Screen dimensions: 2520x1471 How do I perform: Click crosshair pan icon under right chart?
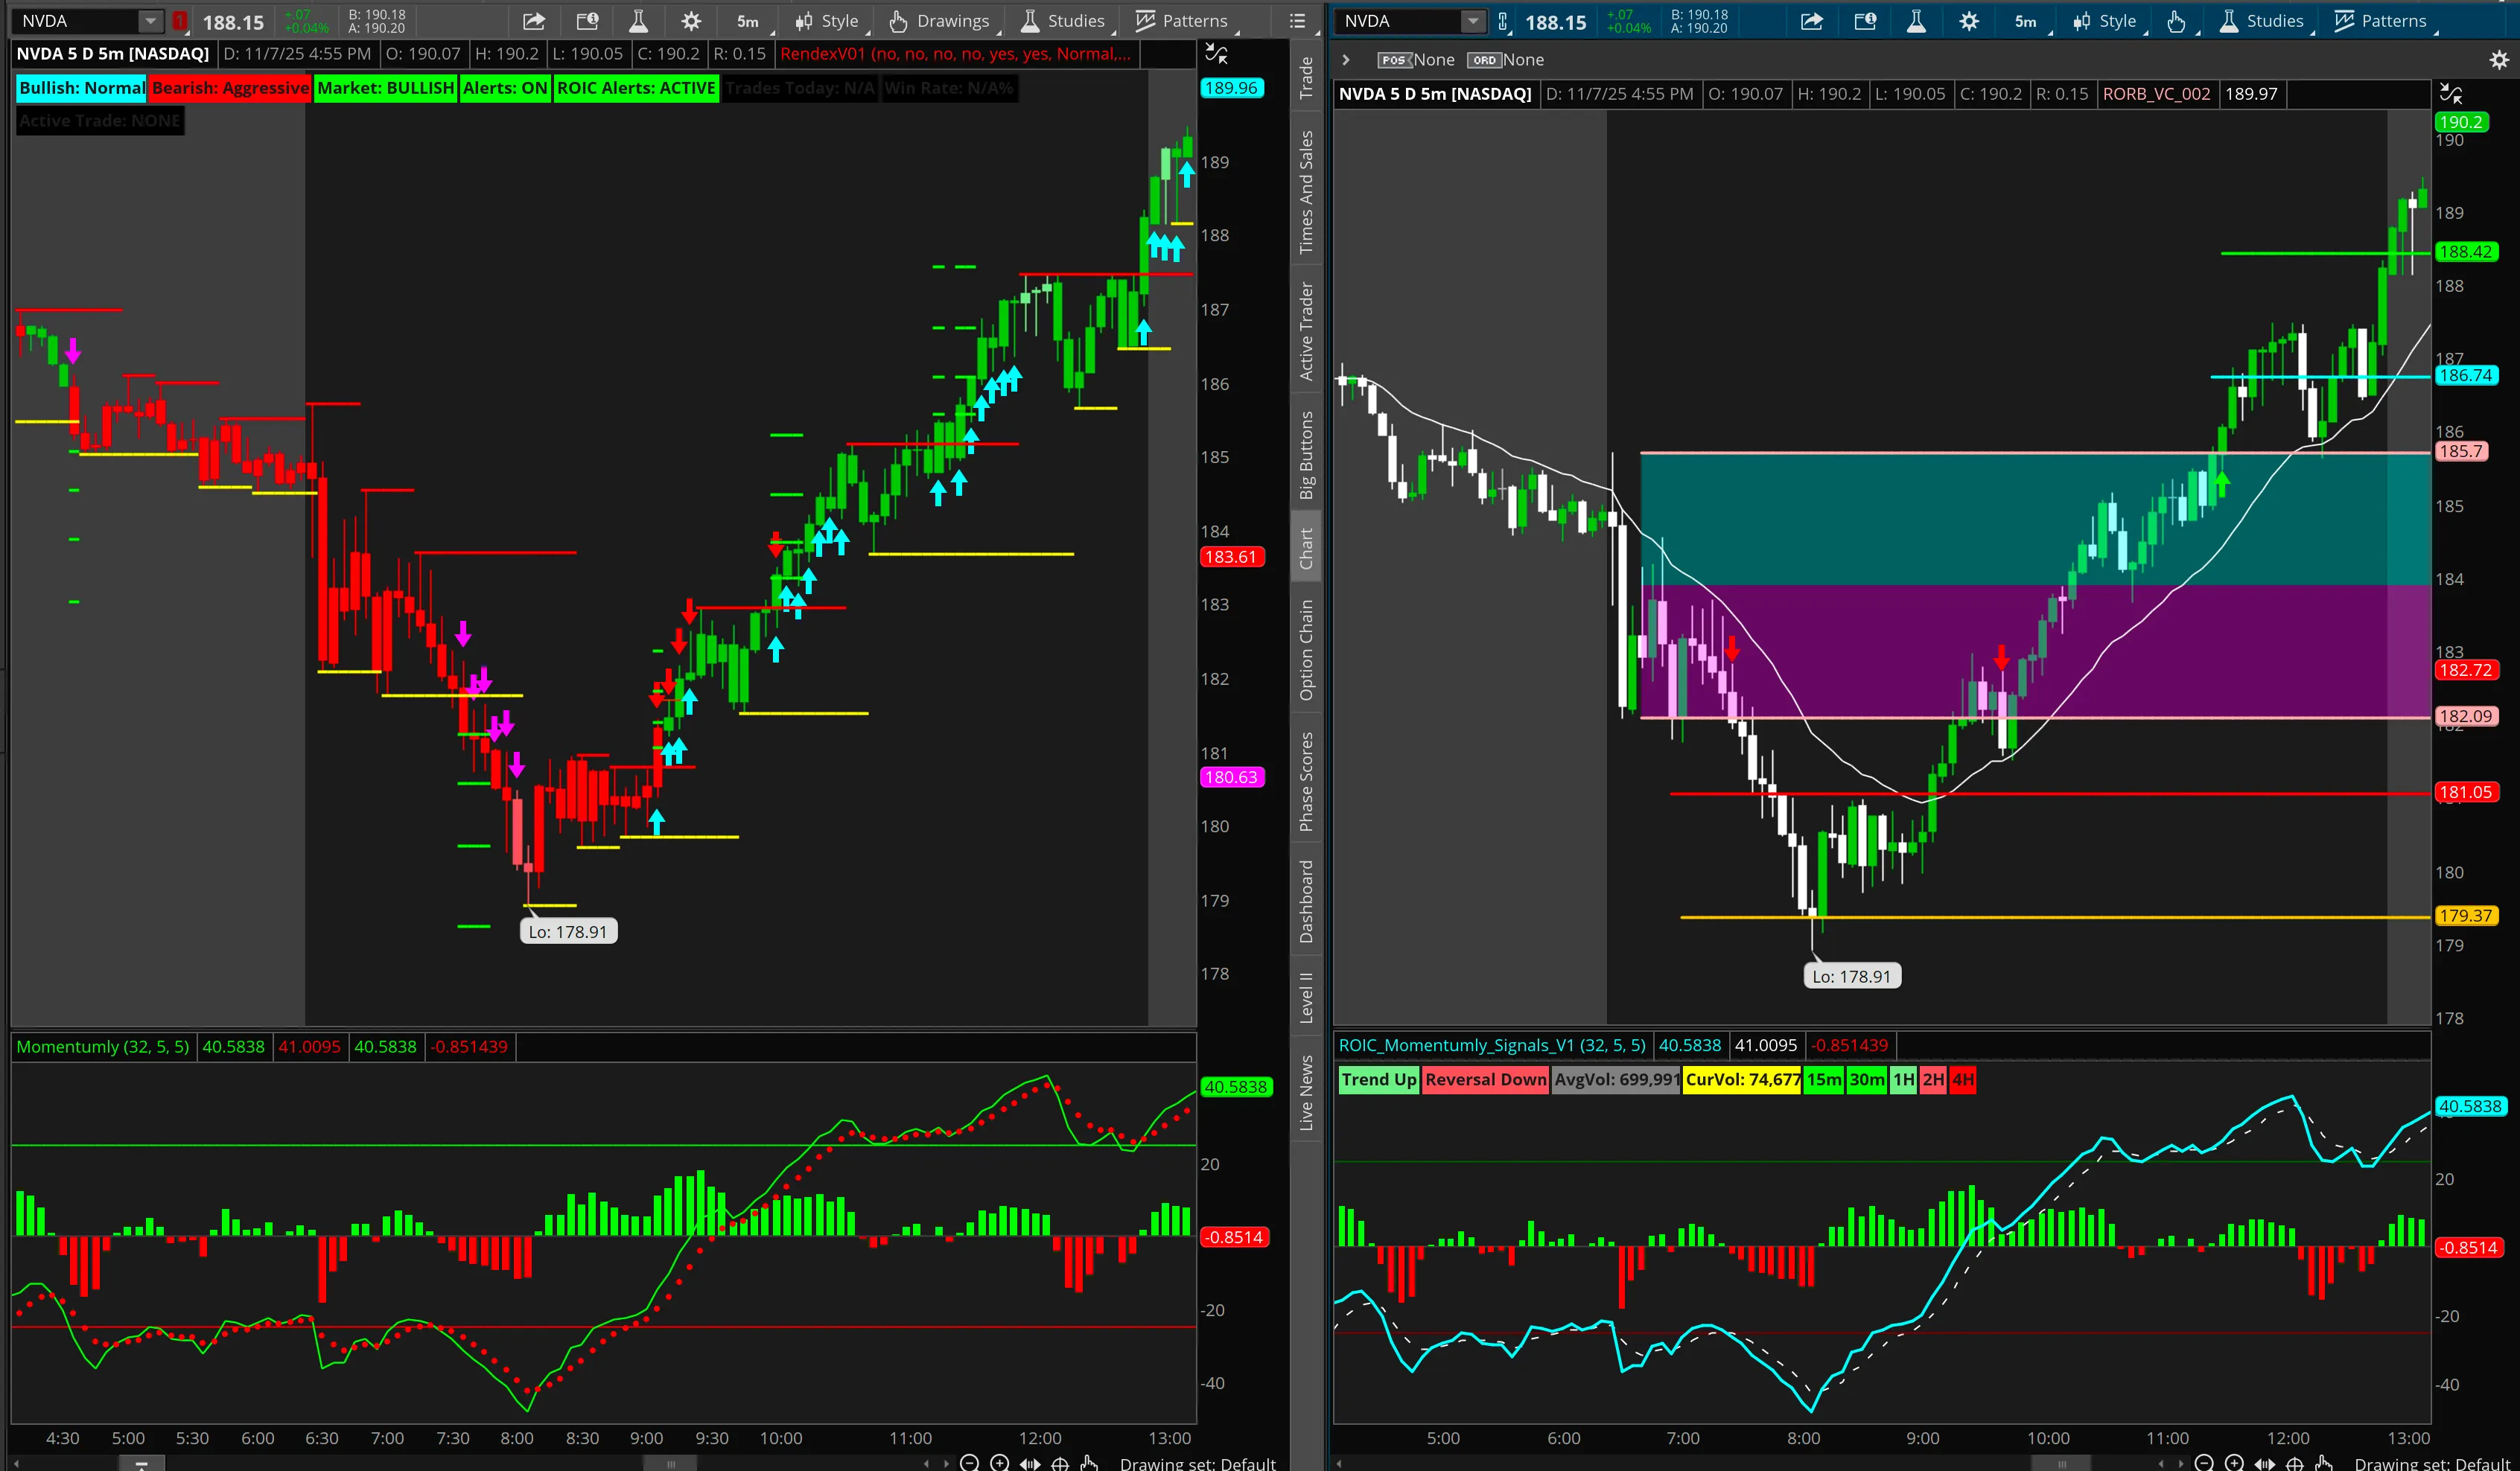[2294, 1463]
